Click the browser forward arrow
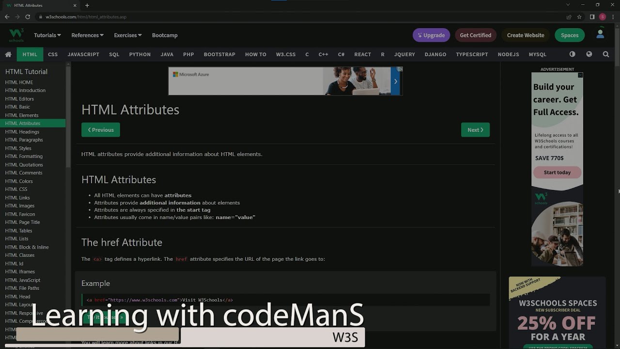Screen dimensions: 620x349 pyautogui.click(x=17, y=16)
